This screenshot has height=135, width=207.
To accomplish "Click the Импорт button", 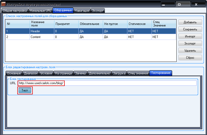I will pyautogui.click(x=190, y=36).
